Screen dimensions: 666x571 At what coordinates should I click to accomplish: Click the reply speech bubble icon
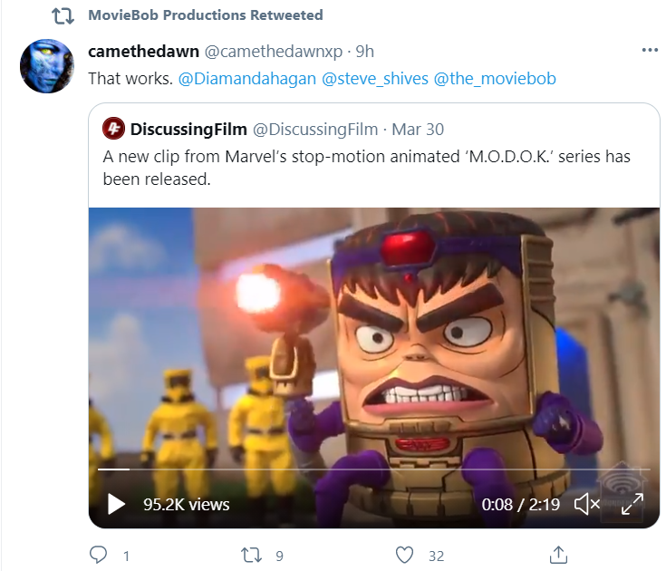point(99,555)
